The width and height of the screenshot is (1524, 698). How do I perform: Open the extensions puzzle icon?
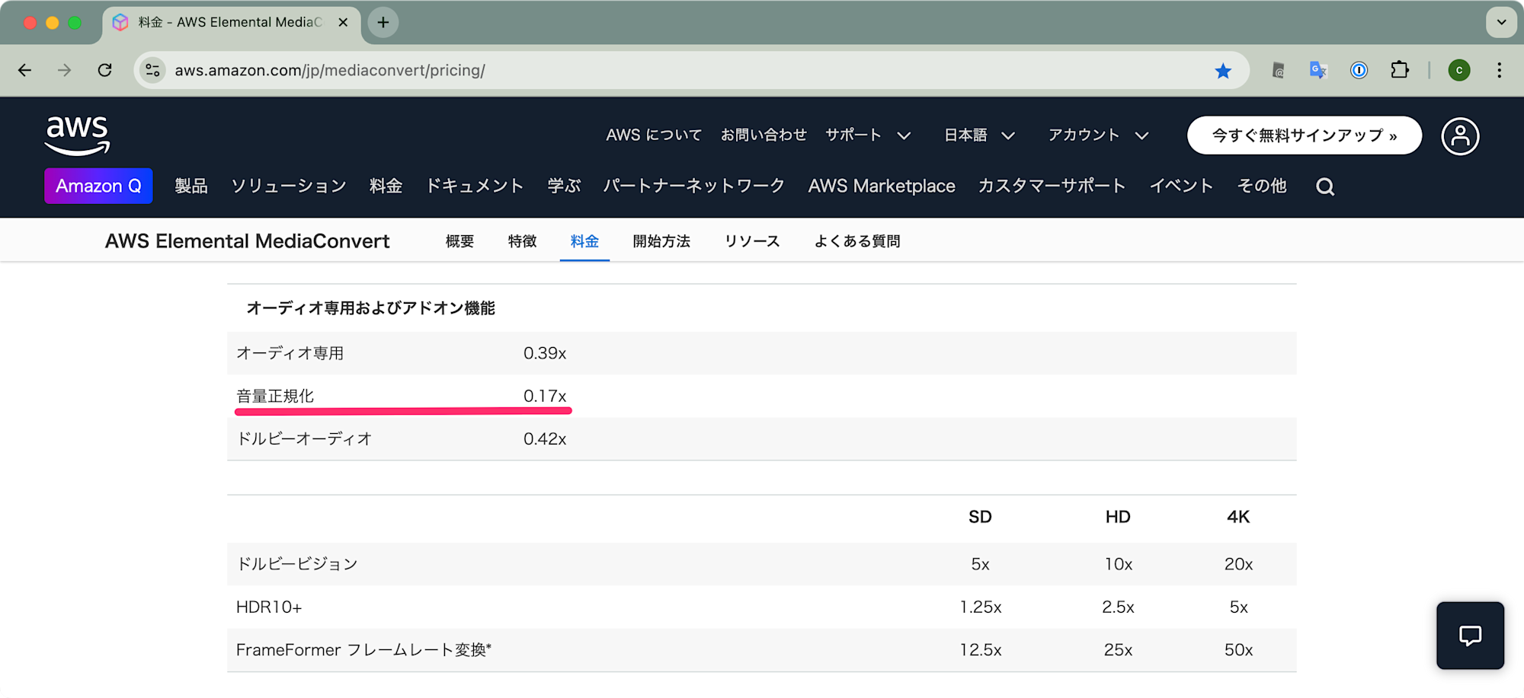click(x=1400, y=70)
